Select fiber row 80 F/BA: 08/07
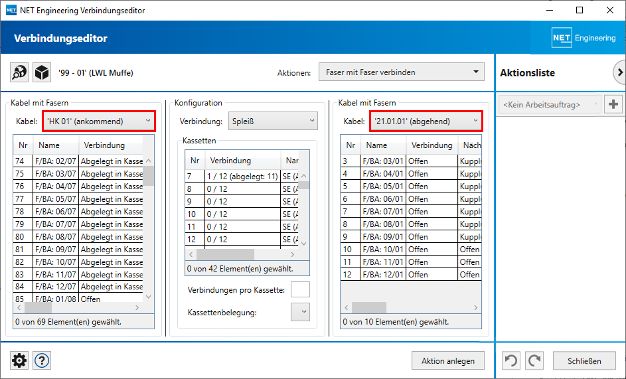Image resolution: width=626 pixels, height=379 pixels. (x=78, y=237)
